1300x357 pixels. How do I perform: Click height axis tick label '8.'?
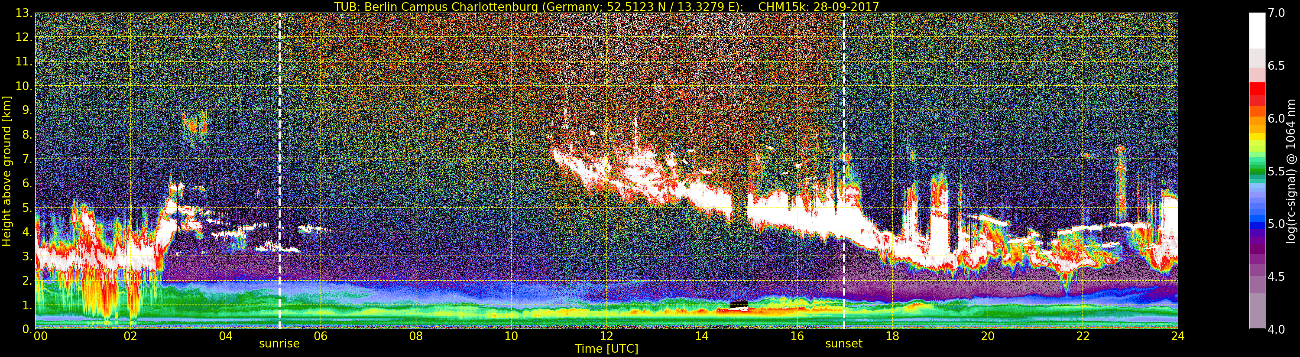27,135
